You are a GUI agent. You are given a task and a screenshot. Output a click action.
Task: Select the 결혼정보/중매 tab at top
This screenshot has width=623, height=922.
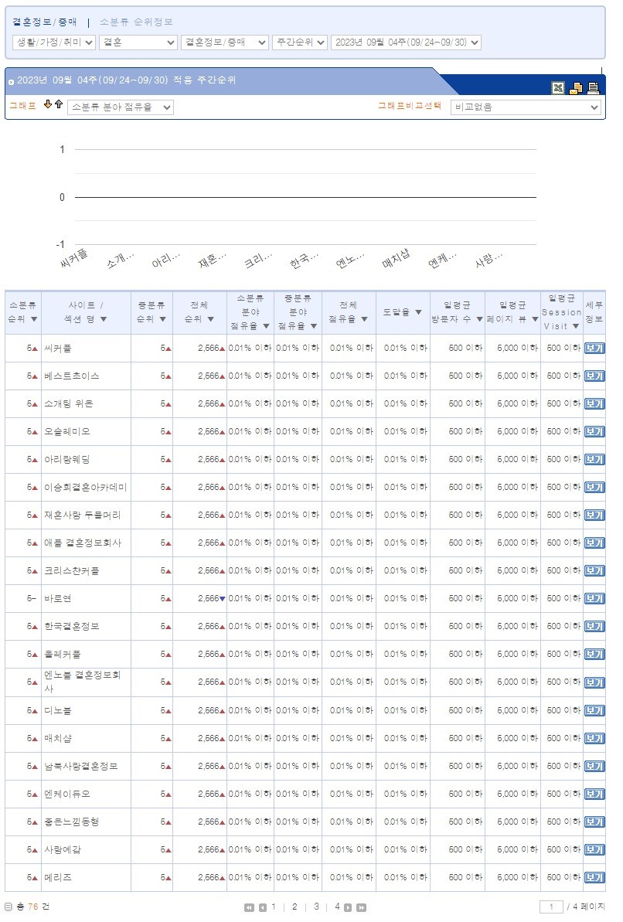click(x=44, y=22)
